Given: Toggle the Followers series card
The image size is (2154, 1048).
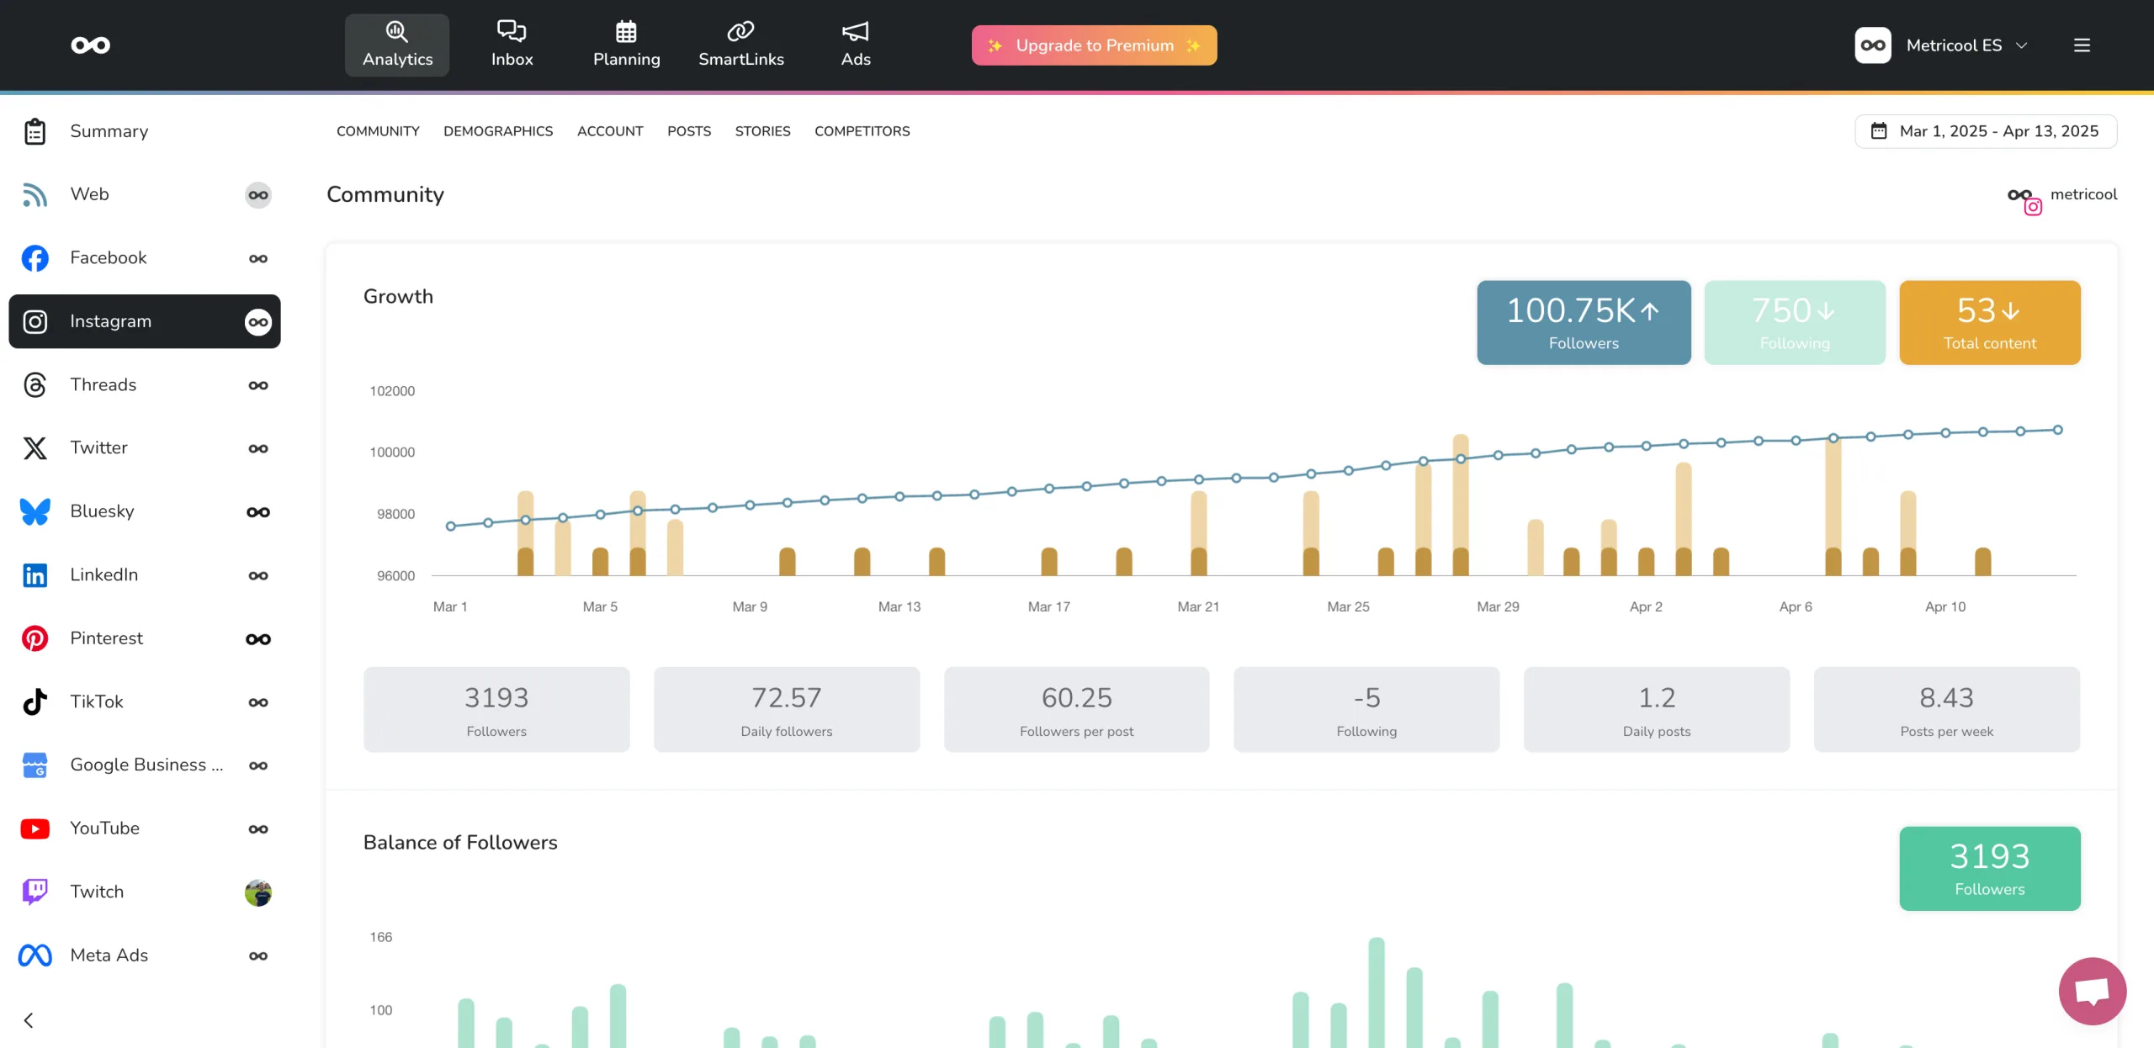Looking at the screenshot, I should [x=1583, y=323].
